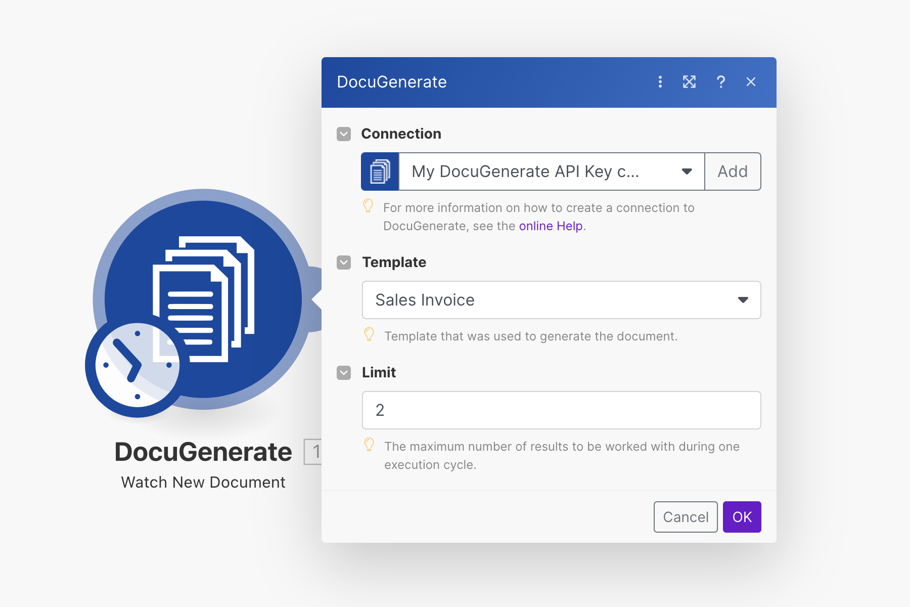This screenshot has height=607, width=910.
Task: Click the text 'Template that was used to generate the document.'
Action: tap(531, 336)
